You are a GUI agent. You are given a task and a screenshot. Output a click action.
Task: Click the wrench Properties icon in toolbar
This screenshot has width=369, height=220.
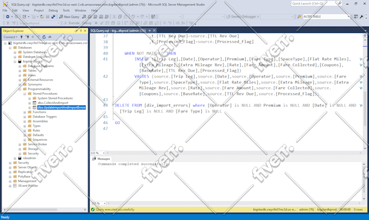pyautogui.click(x=361, y=17)
